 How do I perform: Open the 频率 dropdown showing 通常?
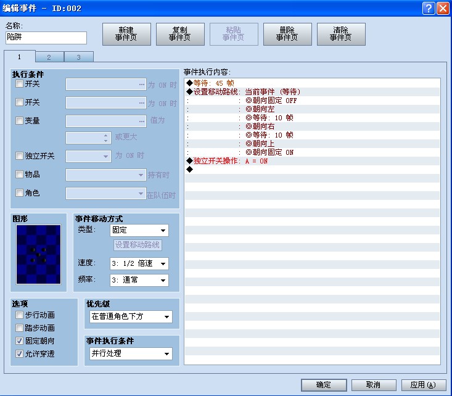click(139, 280)
